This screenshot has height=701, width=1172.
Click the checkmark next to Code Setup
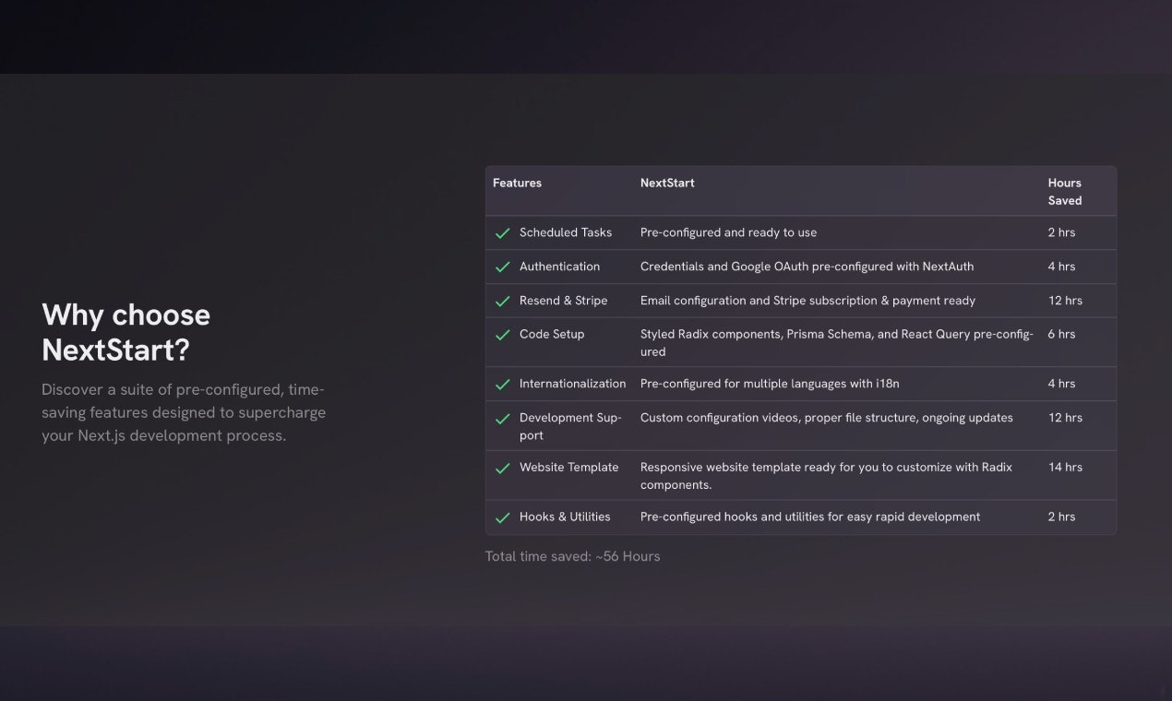503,335
